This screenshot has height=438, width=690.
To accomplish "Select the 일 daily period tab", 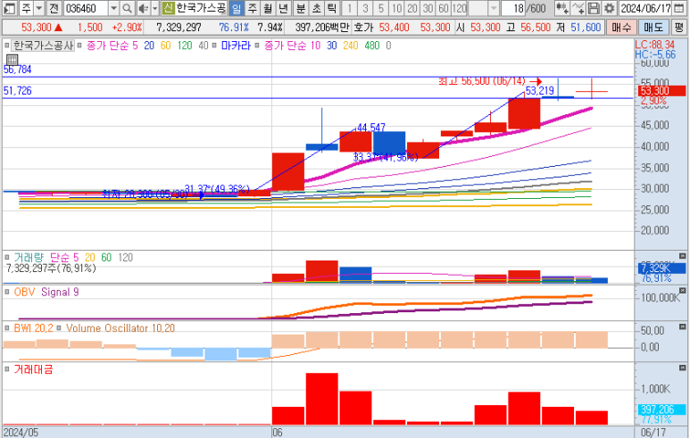I will (x=237, y=8).
